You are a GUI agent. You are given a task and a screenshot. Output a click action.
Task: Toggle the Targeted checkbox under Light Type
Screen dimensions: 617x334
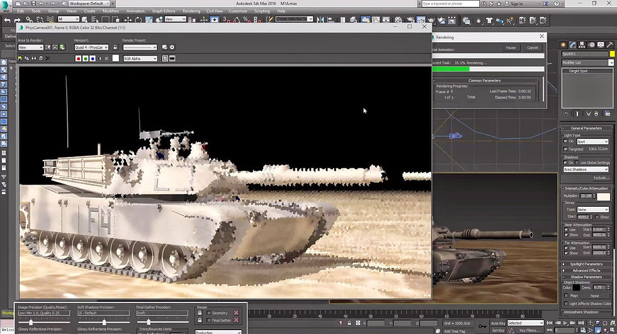click(x=566, y=149)
